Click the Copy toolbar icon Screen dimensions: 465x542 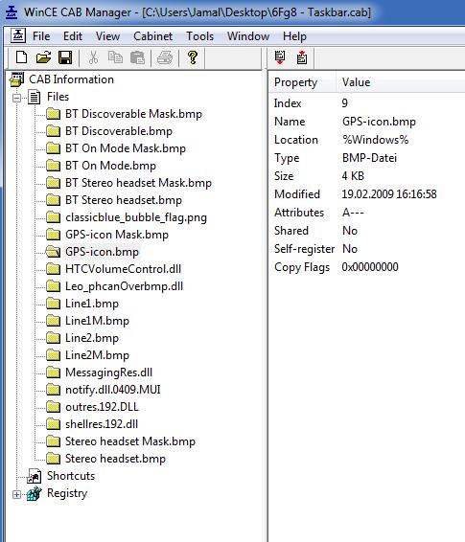[x=115, y=57]
